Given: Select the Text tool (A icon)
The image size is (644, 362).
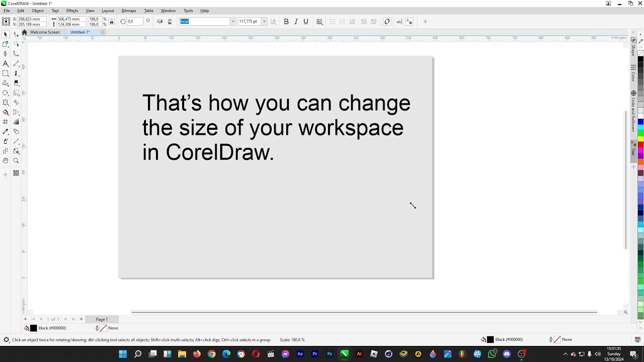Looking at the screenshot, I should coord(6,63).
